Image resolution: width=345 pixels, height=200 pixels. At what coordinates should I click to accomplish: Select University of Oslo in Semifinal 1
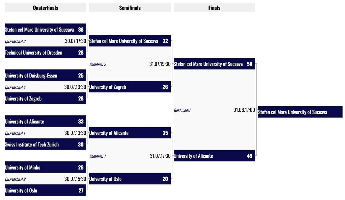coord(130,179)
